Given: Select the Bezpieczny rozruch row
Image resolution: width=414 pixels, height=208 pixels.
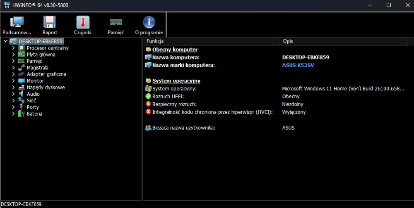Looking at the screenshot, I should tap(278, 104).
